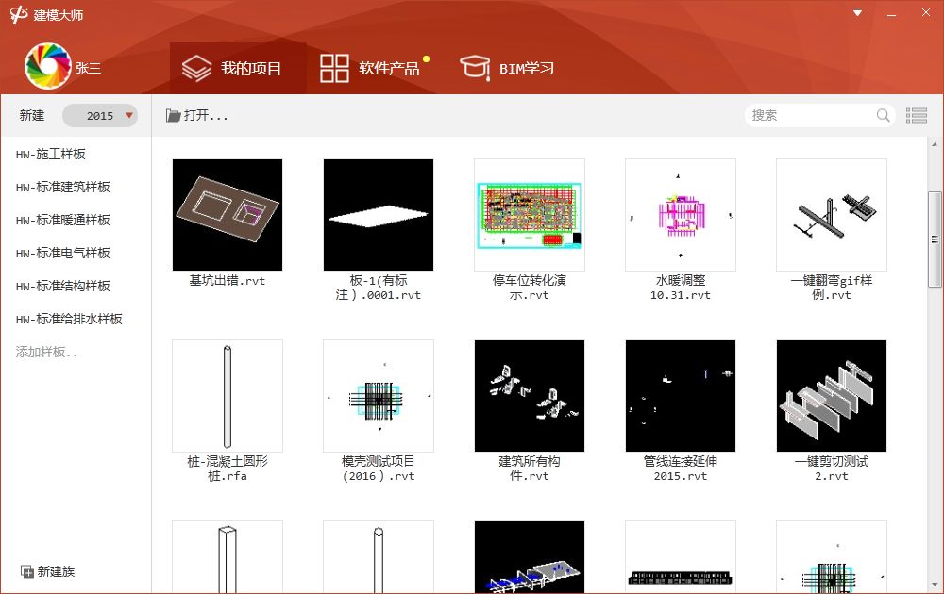The width and height of the screenshot is (944, 594).
Task: Open the 停车位转化演示.rvt thumbnail
Action: 530,215
